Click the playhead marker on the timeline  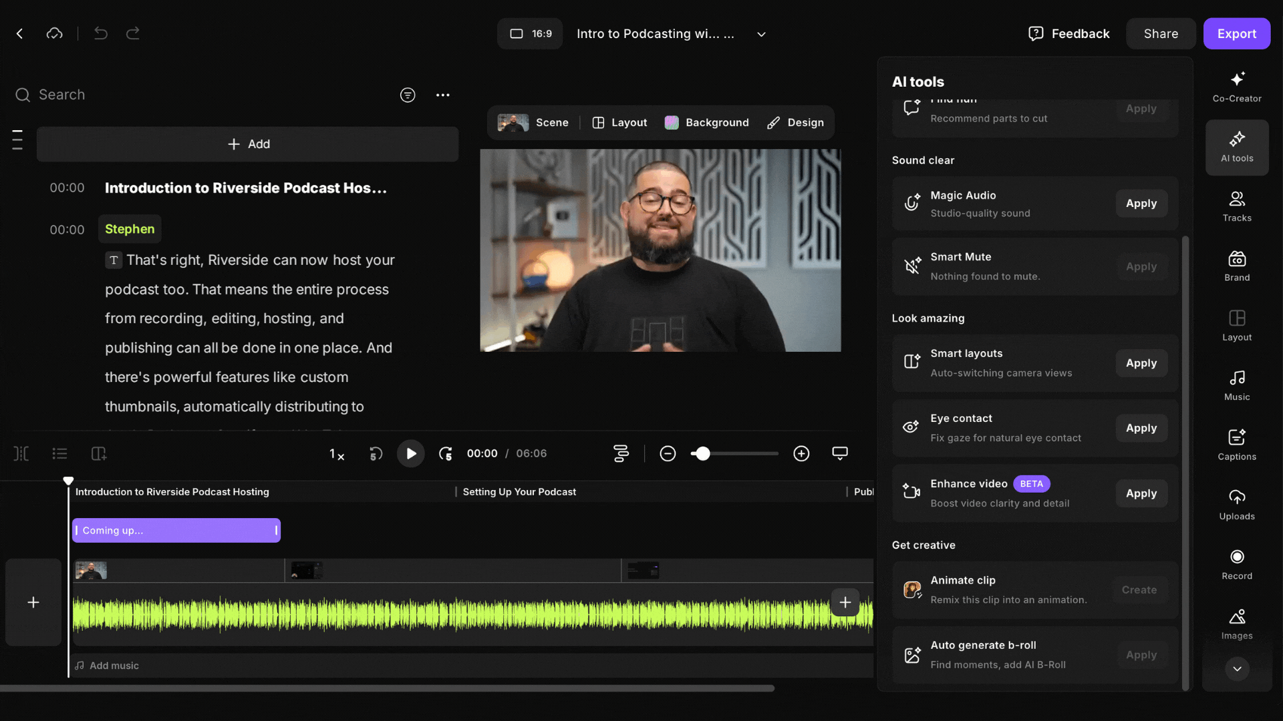68,481
